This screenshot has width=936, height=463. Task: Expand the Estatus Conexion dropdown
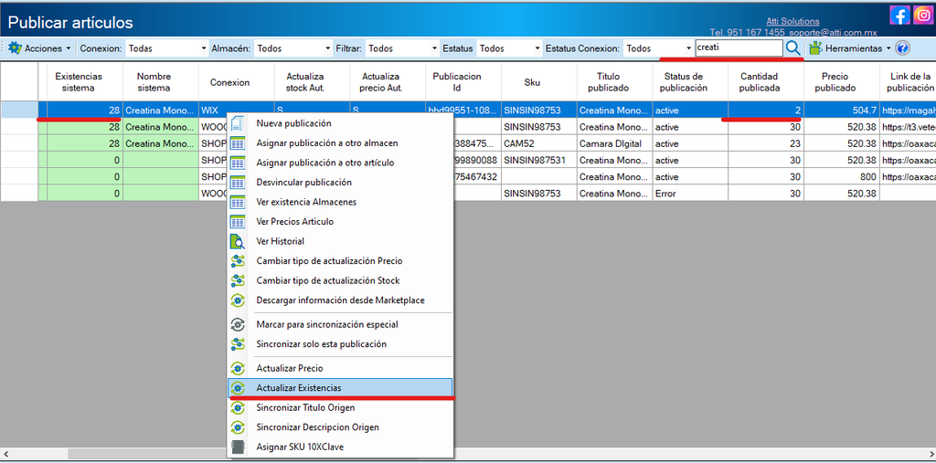(x=689, y=48)
